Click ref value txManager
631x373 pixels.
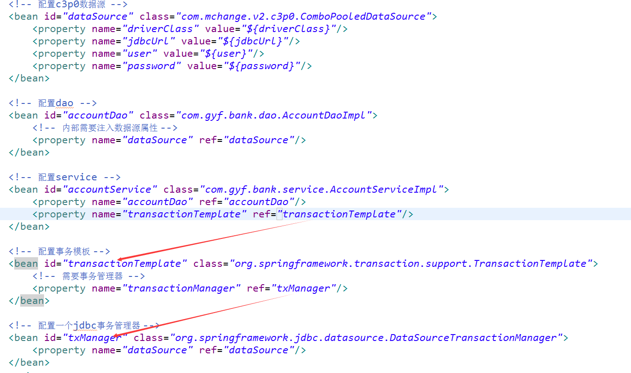pyautogui.click(x=304, y=288)
